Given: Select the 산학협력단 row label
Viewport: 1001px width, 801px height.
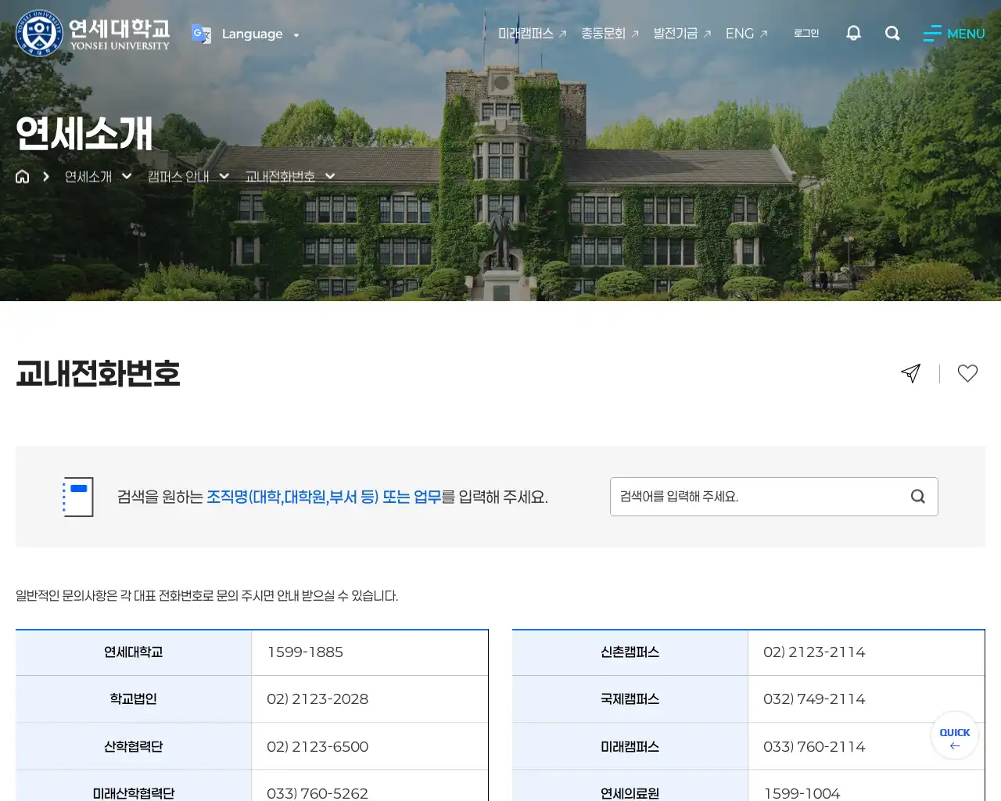Looking at the screenshot, I should [x=134, y=746].
